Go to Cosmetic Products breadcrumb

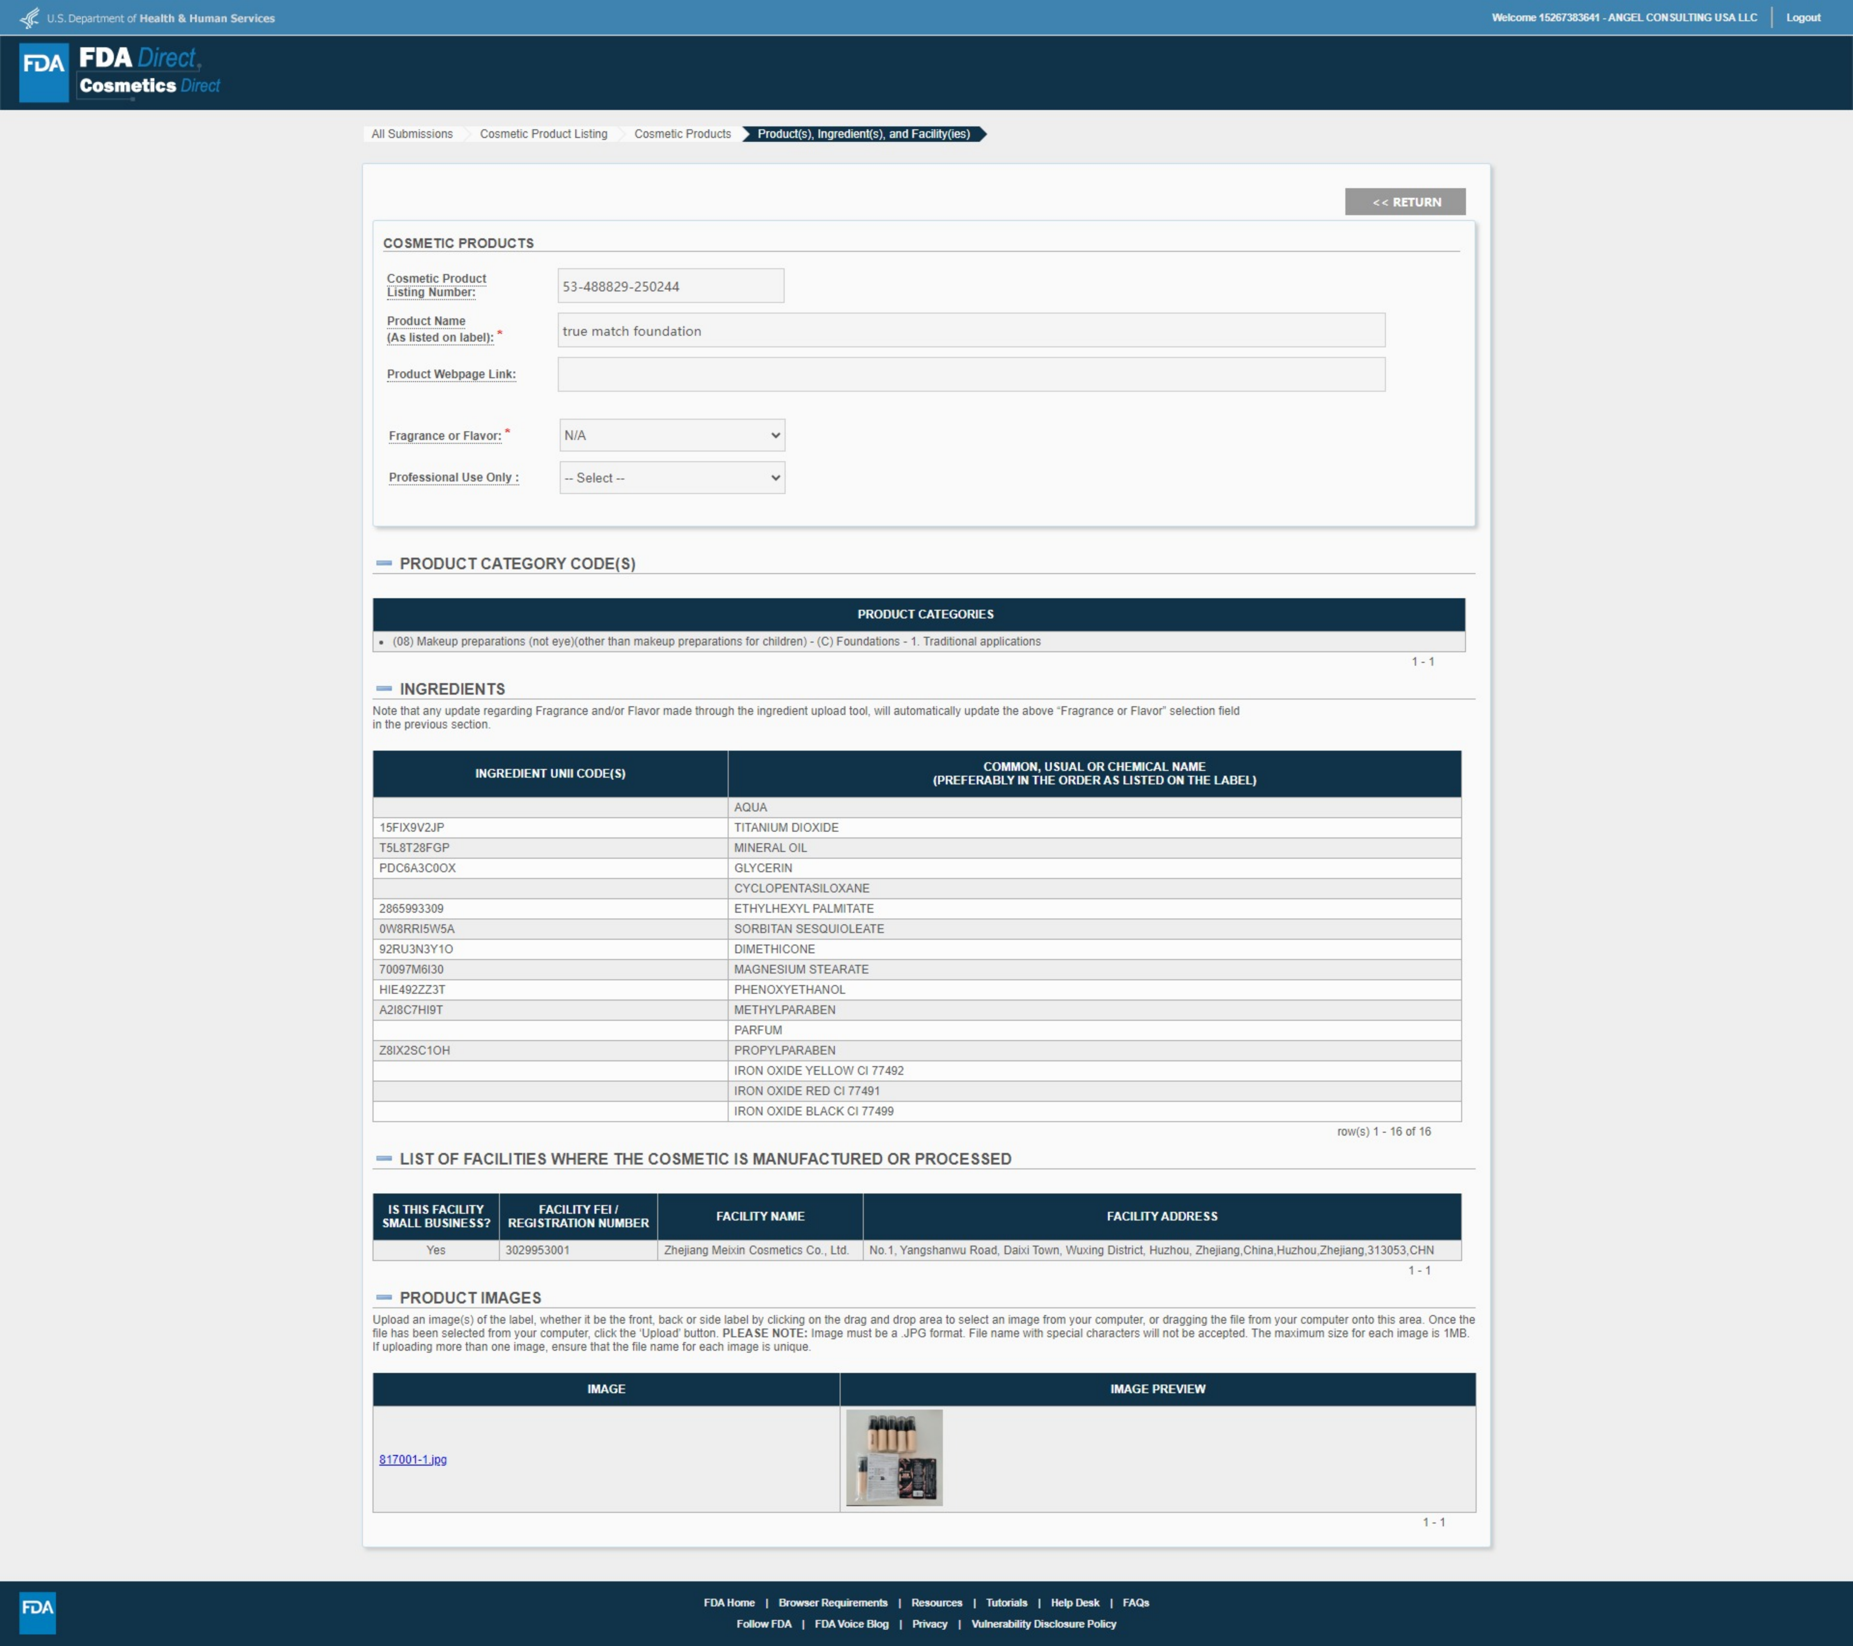tap(682, 134)
